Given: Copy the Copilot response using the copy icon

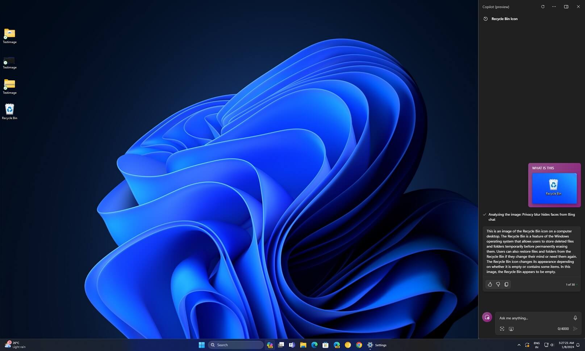Looking at the screenshot, I should [x=506, y=284].
